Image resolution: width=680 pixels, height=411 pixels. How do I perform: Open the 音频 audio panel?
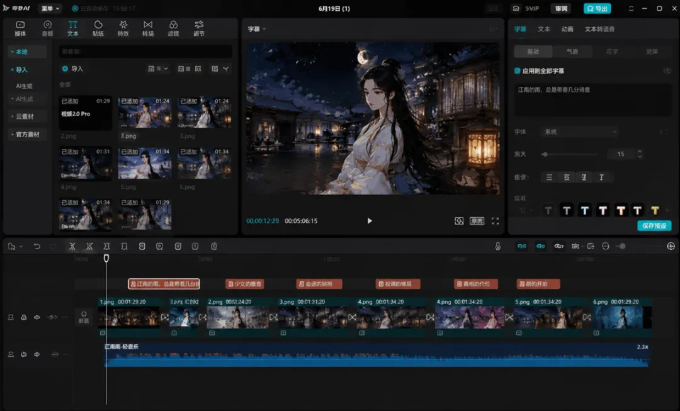pos(47,28)
